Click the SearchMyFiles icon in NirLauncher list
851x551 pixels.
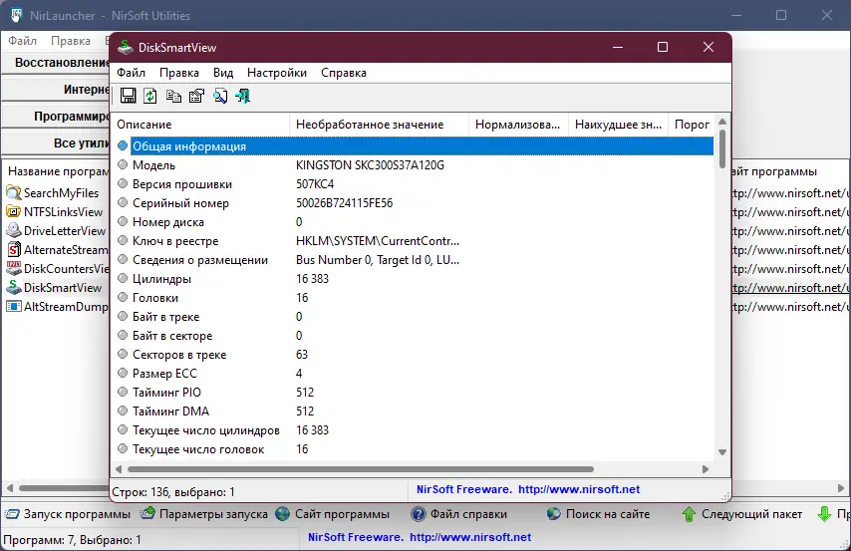pos(14,192)
